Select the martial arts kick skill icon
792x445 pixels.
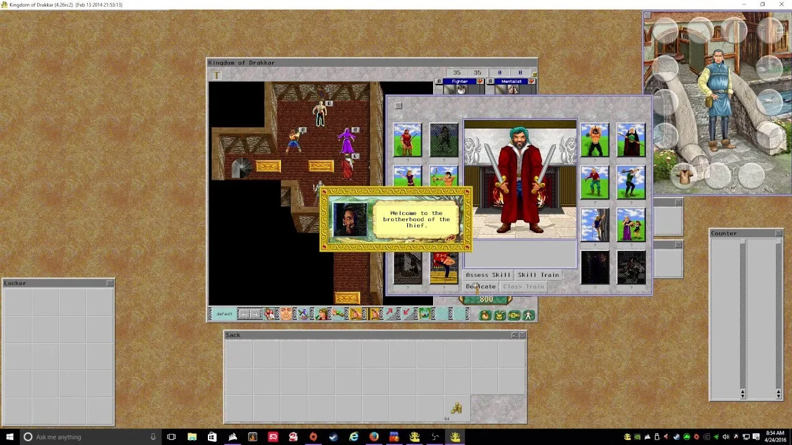point(444,268)
